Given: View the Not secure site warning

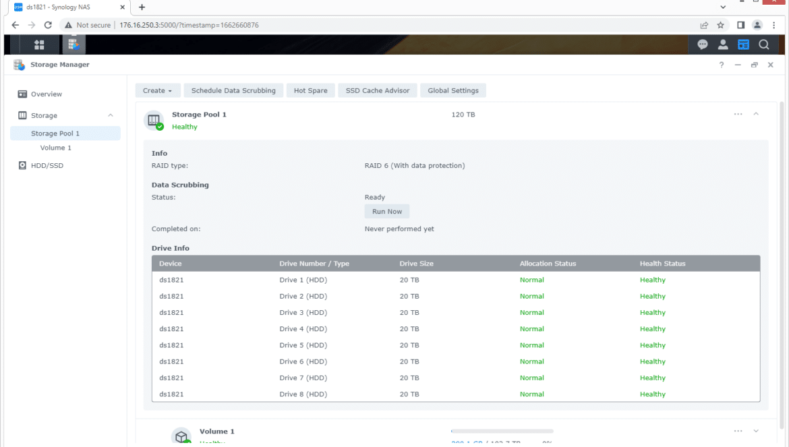Looking at the screenshot, I should (88, 25).
